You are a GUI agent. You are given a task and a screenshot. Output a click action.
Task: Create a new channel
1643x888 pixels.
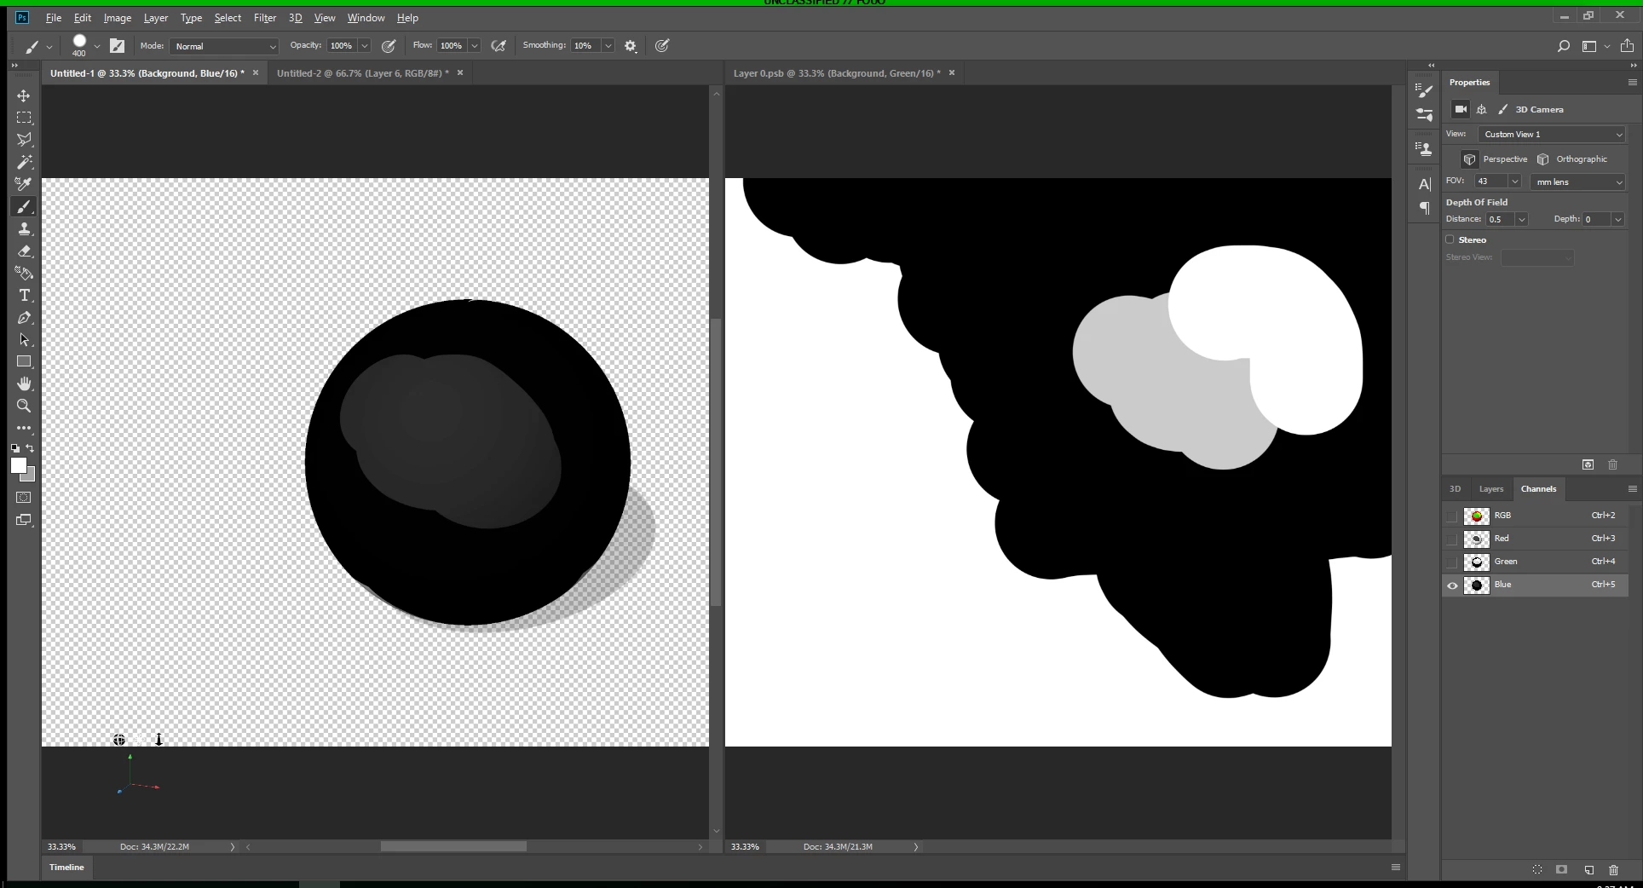coord(1589,870)
